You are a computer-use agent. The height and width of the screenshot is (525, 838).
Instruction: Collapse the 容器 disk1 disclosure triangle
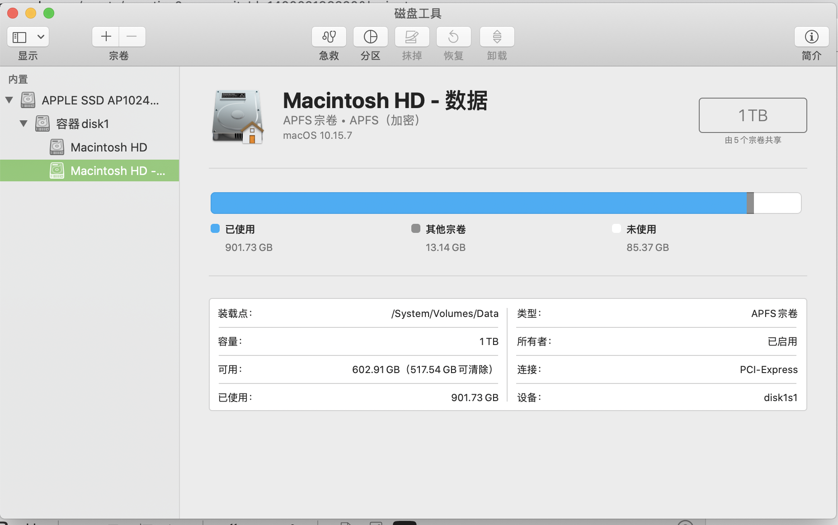tap(24, 123)
